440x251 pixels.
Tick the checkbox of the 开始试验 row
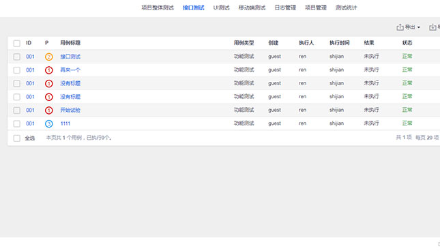point(17,110)
